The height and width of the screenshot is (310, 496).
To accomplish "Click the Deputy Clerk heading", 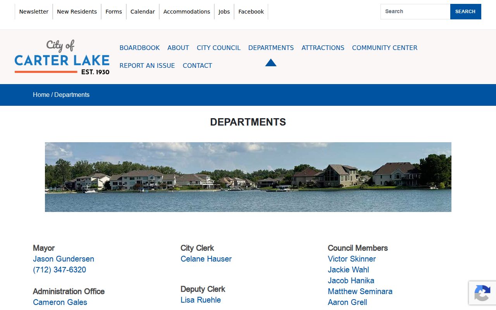I will pyautogui.click(x=203, y=289).
